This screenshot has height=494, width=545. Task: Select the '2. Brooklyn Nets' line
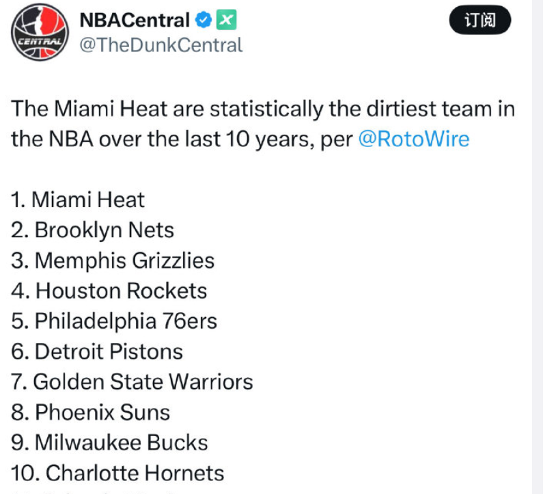coord(92,230)
